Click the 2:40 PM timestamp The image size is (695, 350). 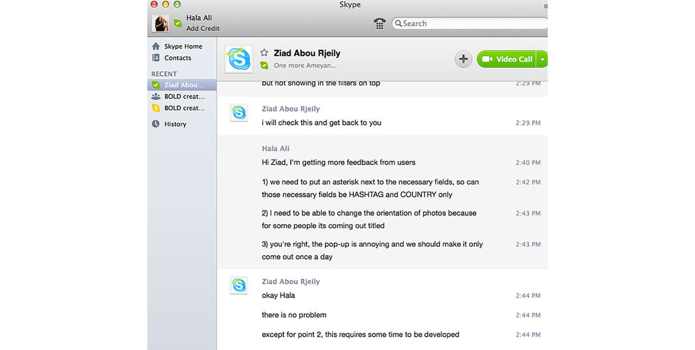tap(528, 163)
